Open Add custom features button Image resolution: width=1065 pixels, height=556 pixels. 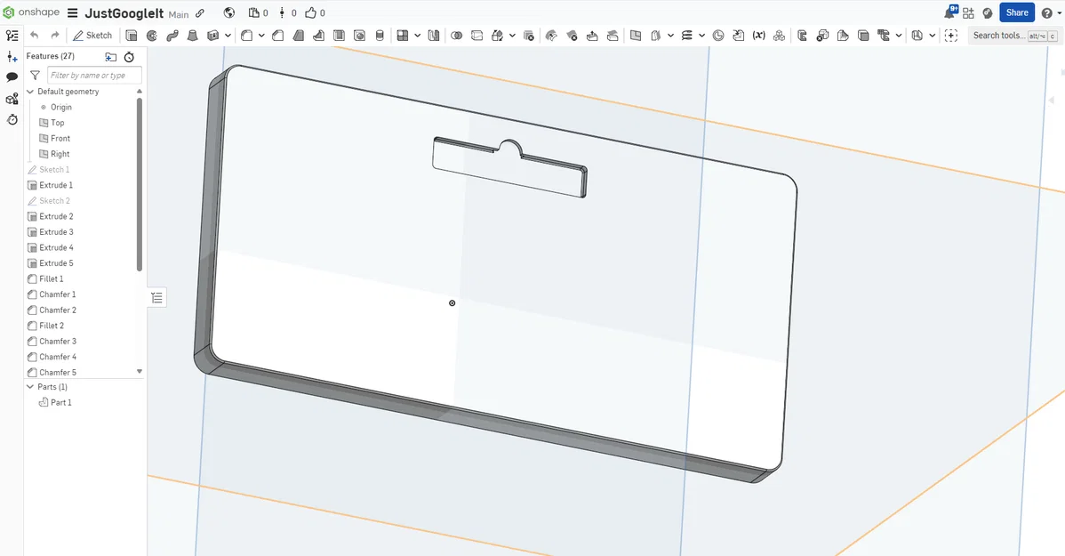coord(951,36)
